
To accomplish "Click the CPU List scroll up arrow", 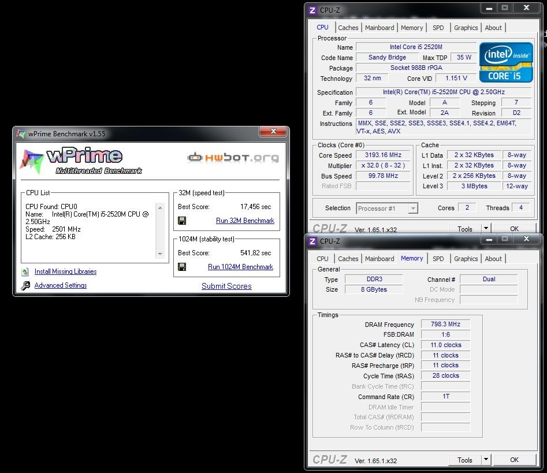I will pos(160,207).
